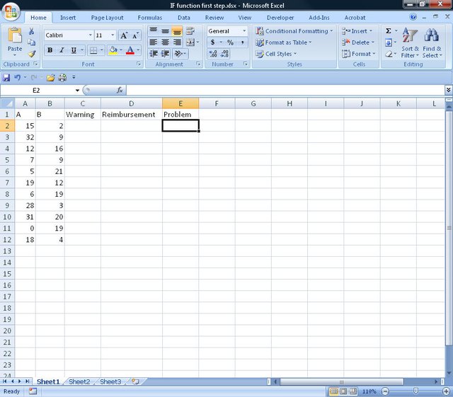Viewport: 453px width, 397px height.
Task: Pick Fill Color bucket swatch
Action: pyautogui.click(x=113, y=50)
